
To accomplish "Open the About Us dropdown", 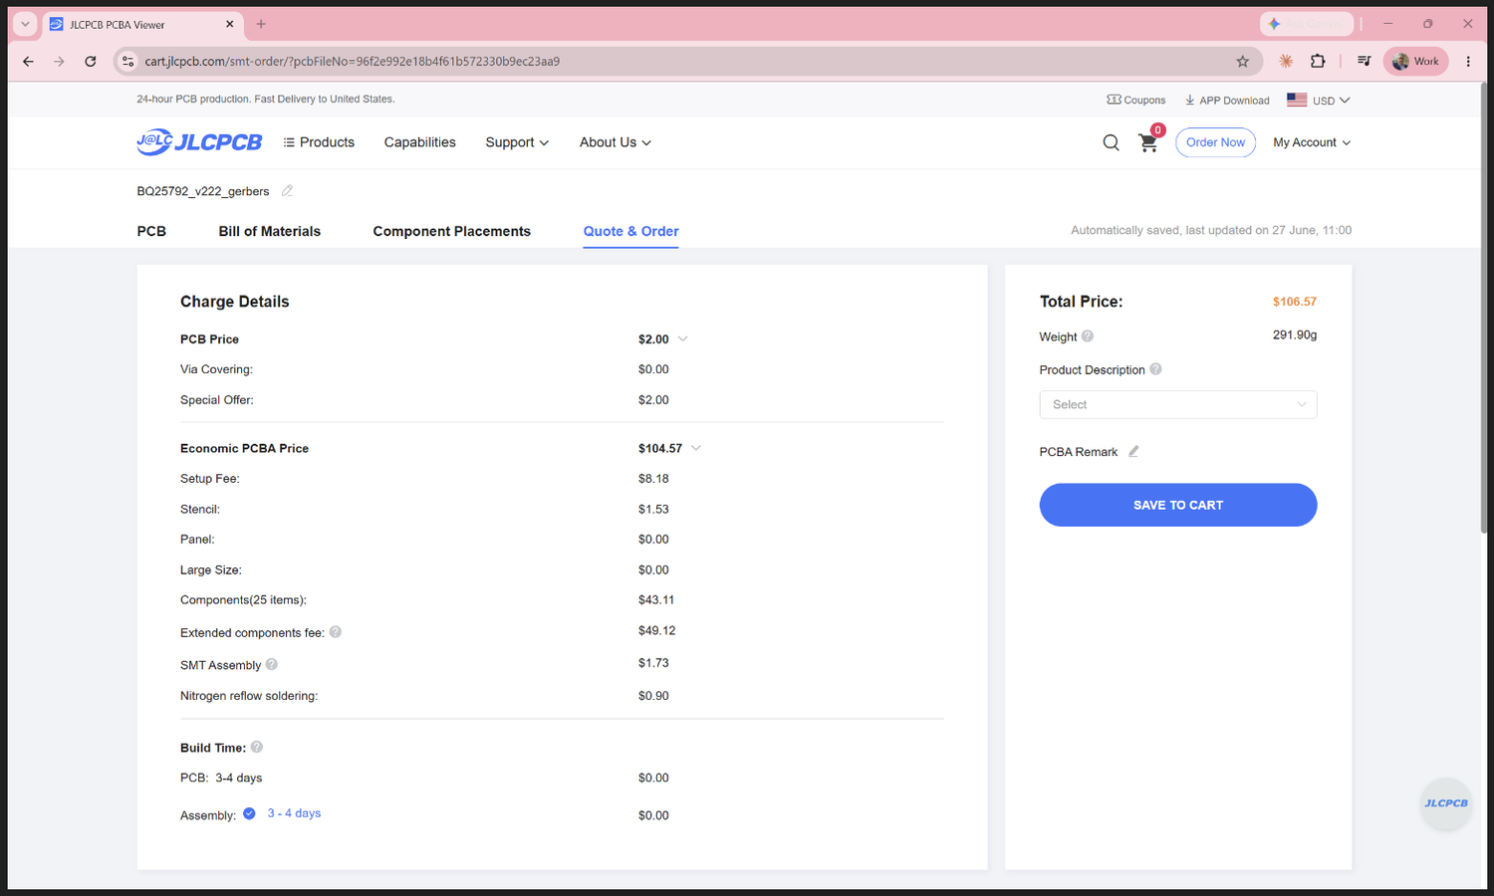I will (616, 142).
